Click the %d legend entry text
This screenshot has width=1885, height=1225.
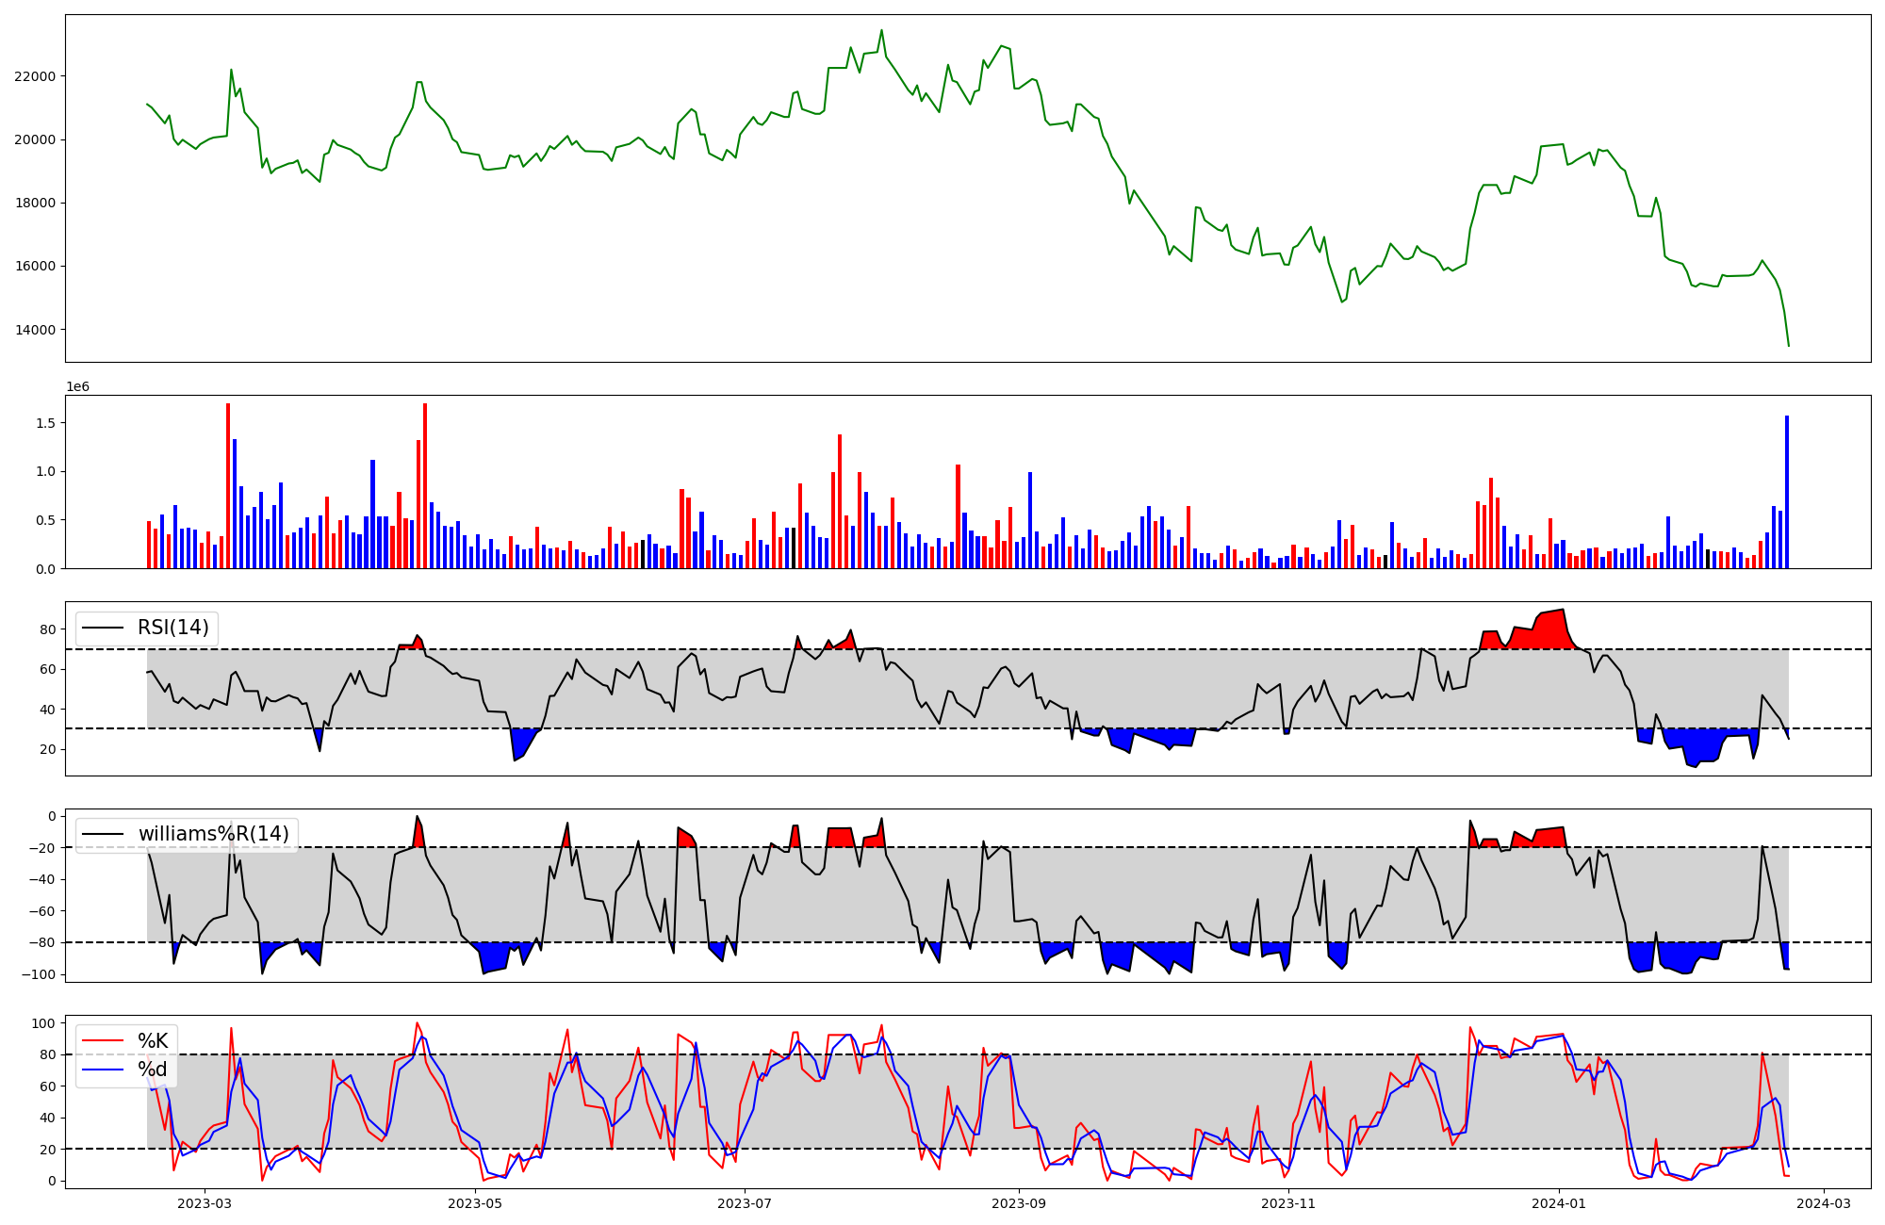[153, 1070]
